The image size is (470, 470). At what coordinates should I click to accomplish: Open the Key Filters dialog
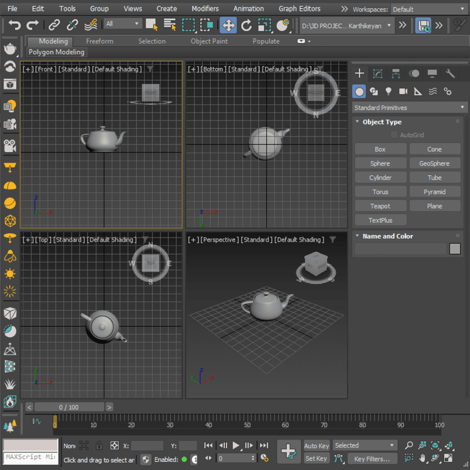tap(372, 459)
